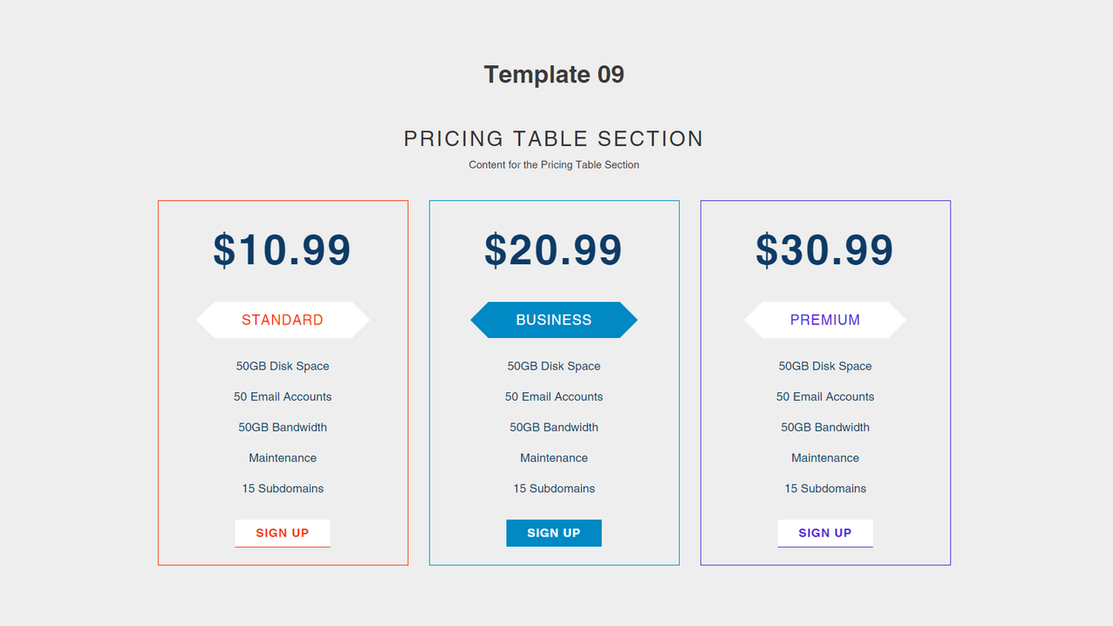Click the Business plan's SIGN UP button
This screenshot has width=1113, height=626.
pos(554,533)
